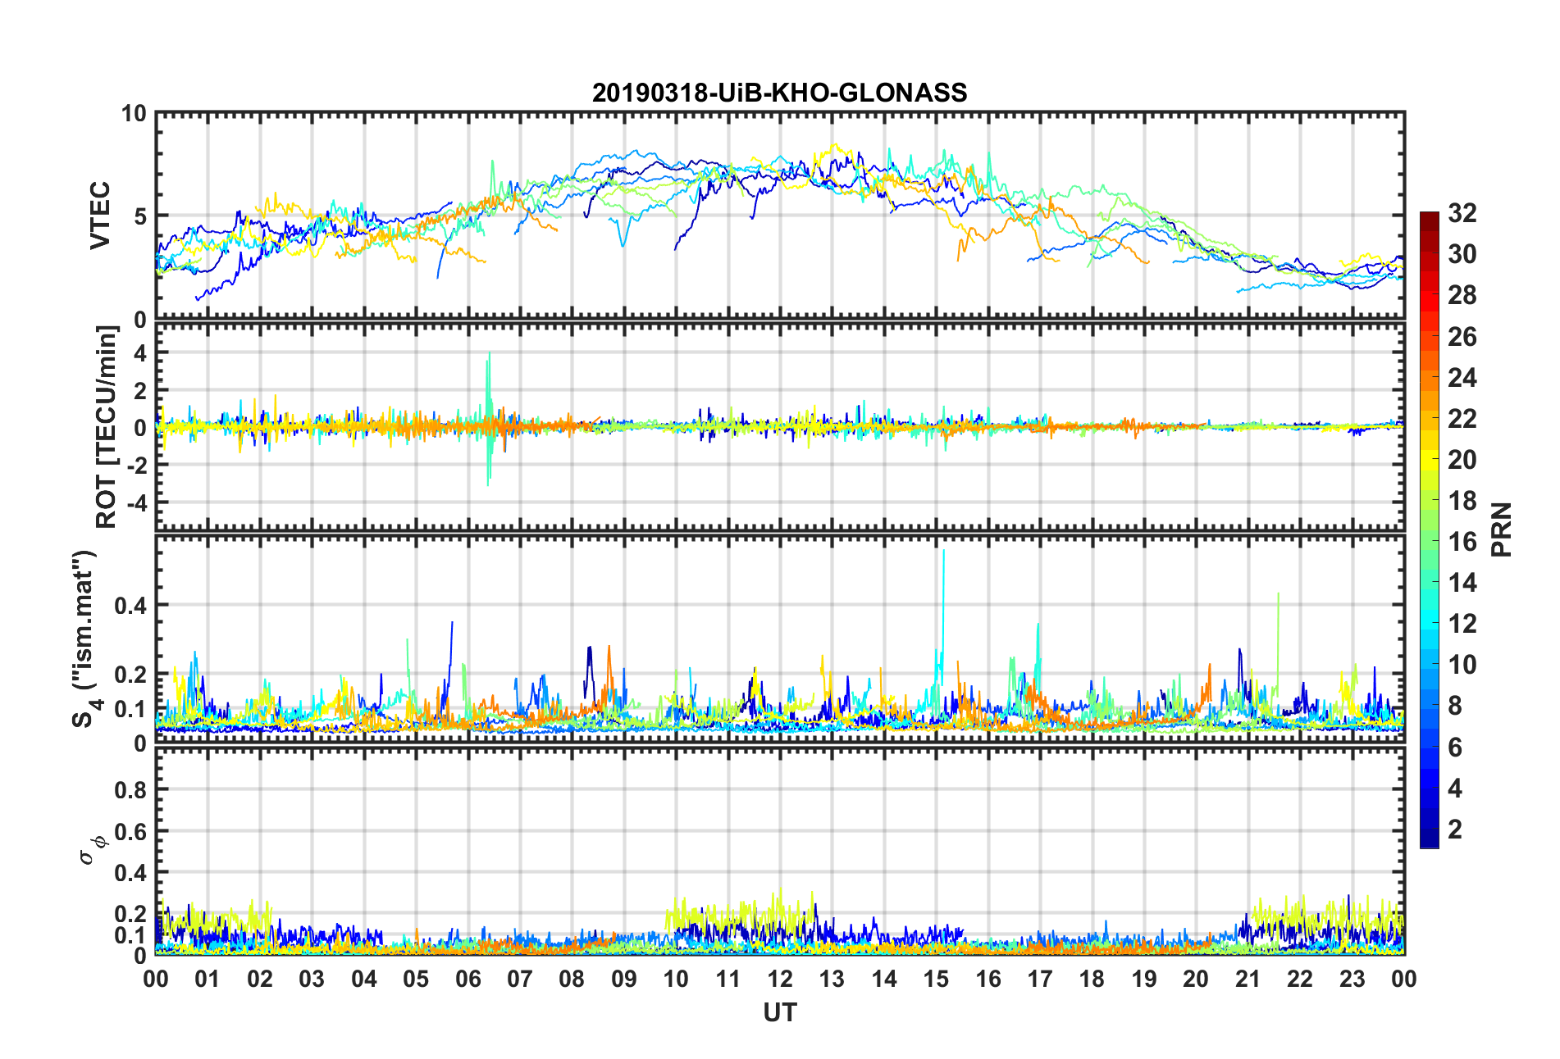
Task: Select PRN colorbar tick label "24"
Action: [x=1462, y=377]
